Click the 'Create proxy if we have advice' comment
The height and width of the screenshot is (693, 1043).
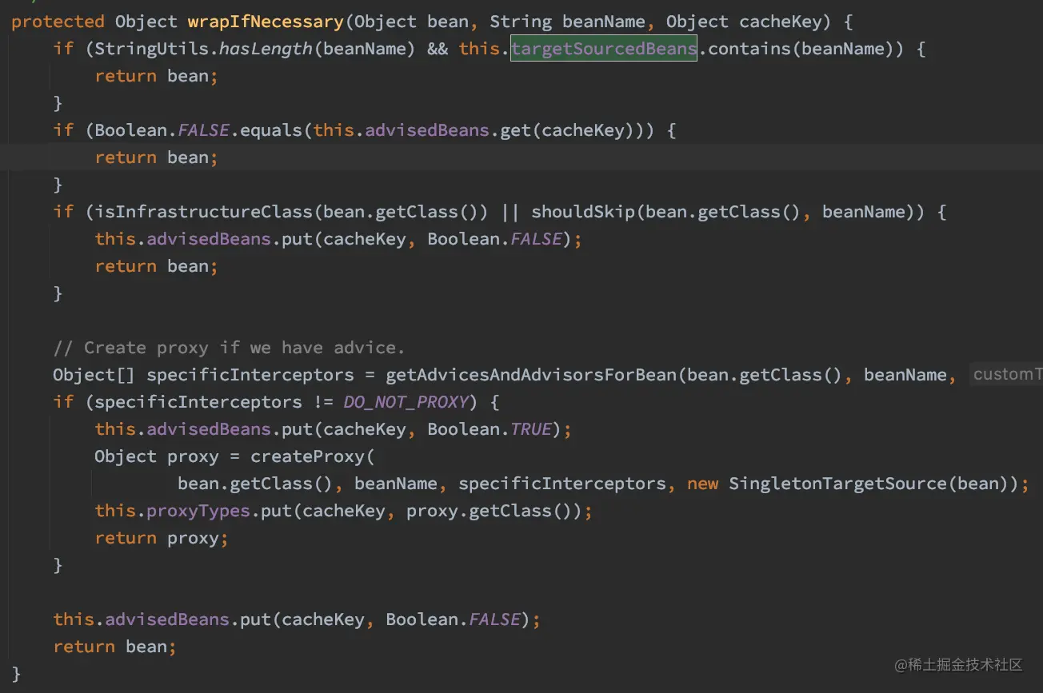[229, 348]
